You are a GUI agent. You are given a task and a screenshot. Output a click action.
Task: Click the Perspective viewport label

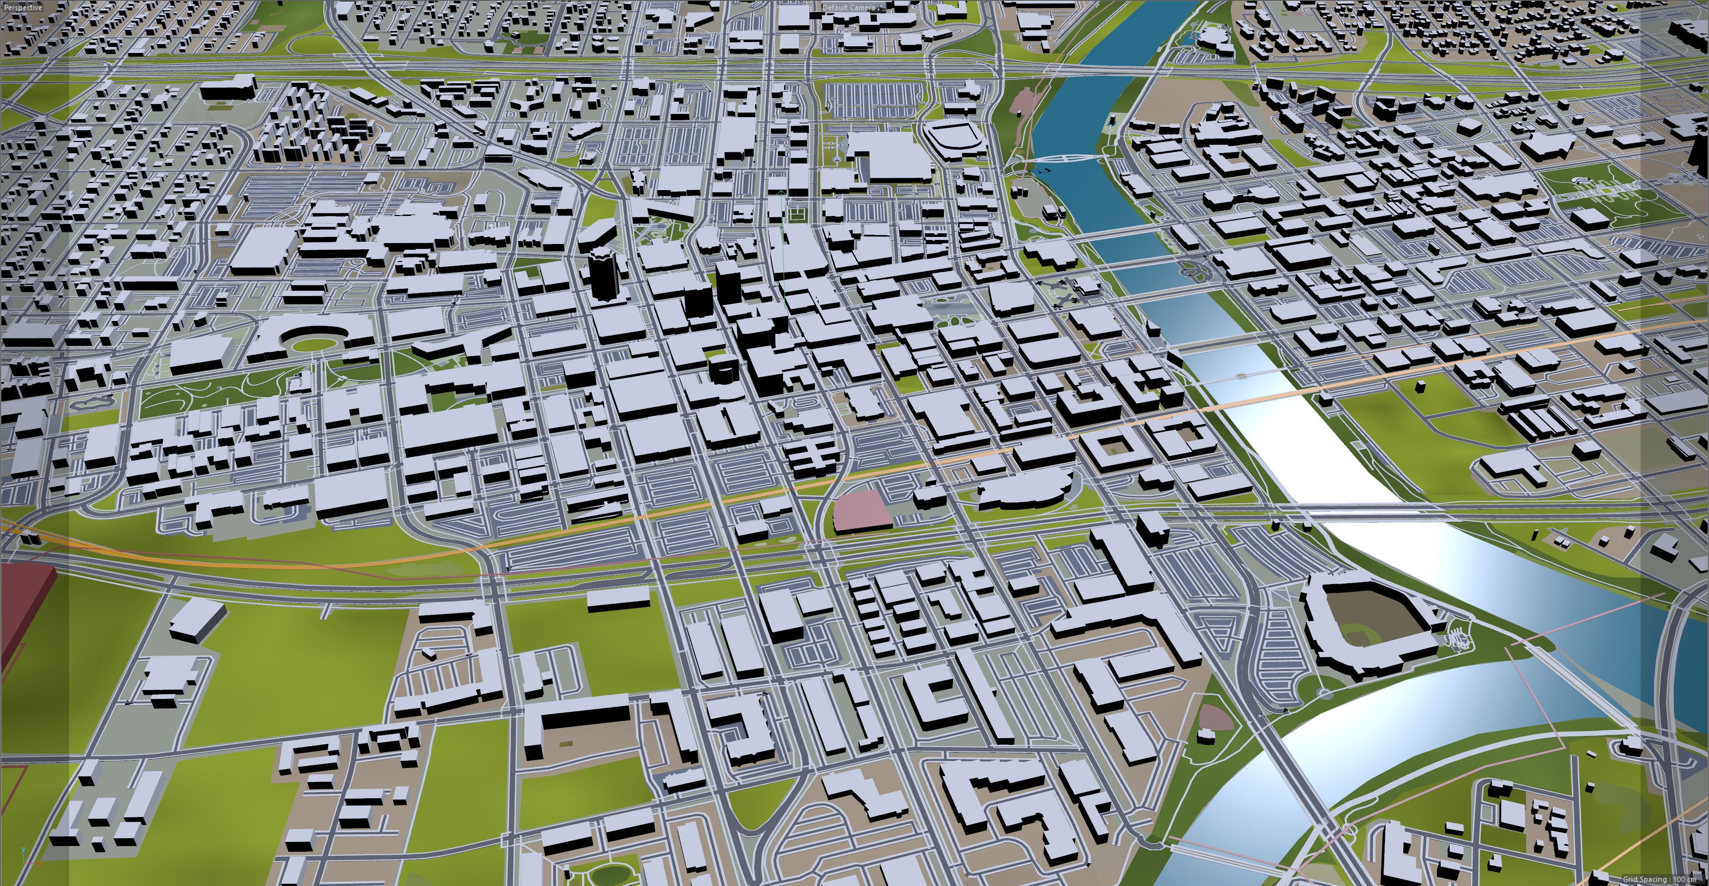click(23, 7)
